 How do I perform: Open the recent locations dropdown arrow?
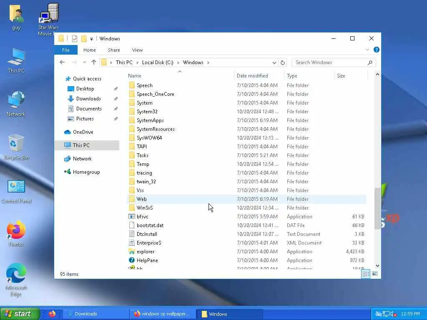click(x=84, y=62)
